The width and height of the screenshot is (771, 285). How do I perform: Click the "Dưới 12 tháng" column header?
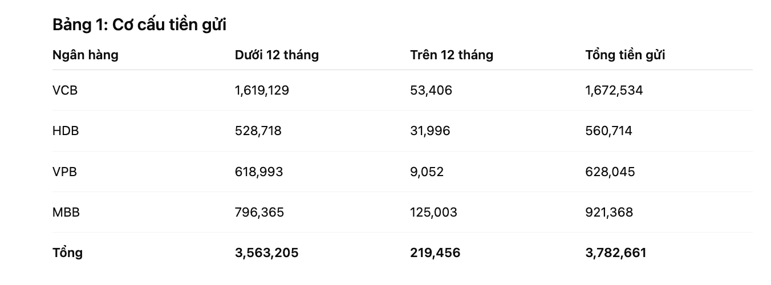tap(277, 55)
